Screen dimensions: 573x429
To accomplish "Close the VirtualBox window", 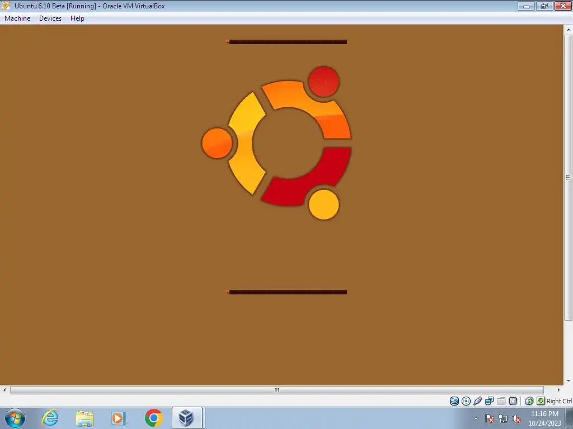I will click(563, 6).
